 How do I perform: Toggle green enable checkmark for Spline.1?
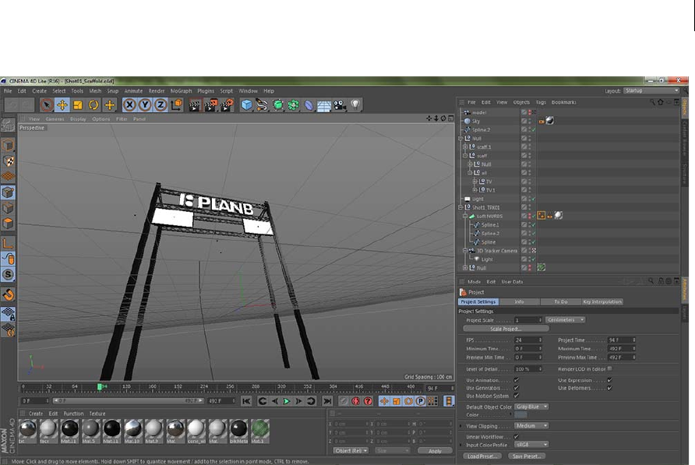[x=534, y=225]
